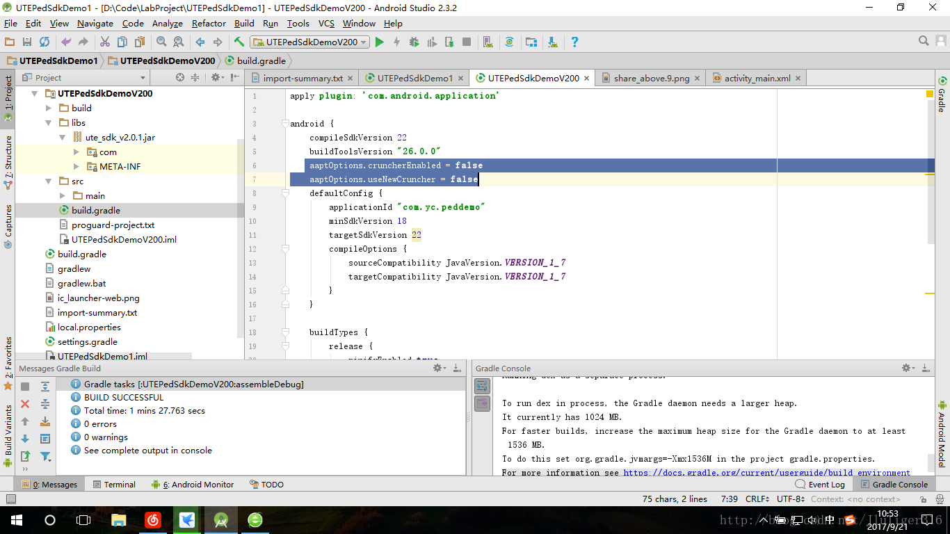Expand the build folder in tree
The width and height of the screenshot is (950, 534).
coord(48,108)
